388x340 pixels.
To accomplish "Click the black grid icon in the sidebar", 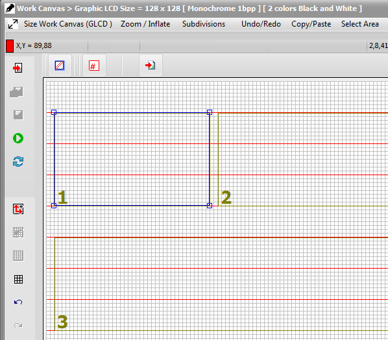I will (x=18, y=280).
